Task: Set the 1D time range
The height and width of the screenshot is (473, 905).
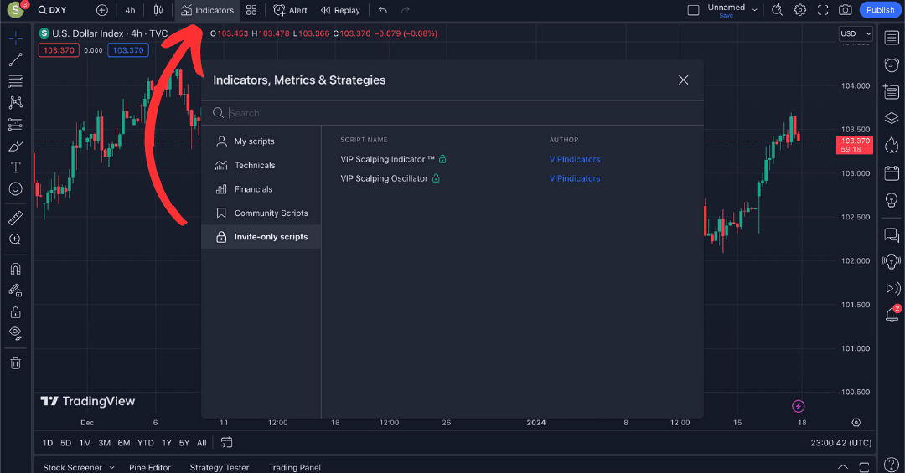Action: point(48,442)
